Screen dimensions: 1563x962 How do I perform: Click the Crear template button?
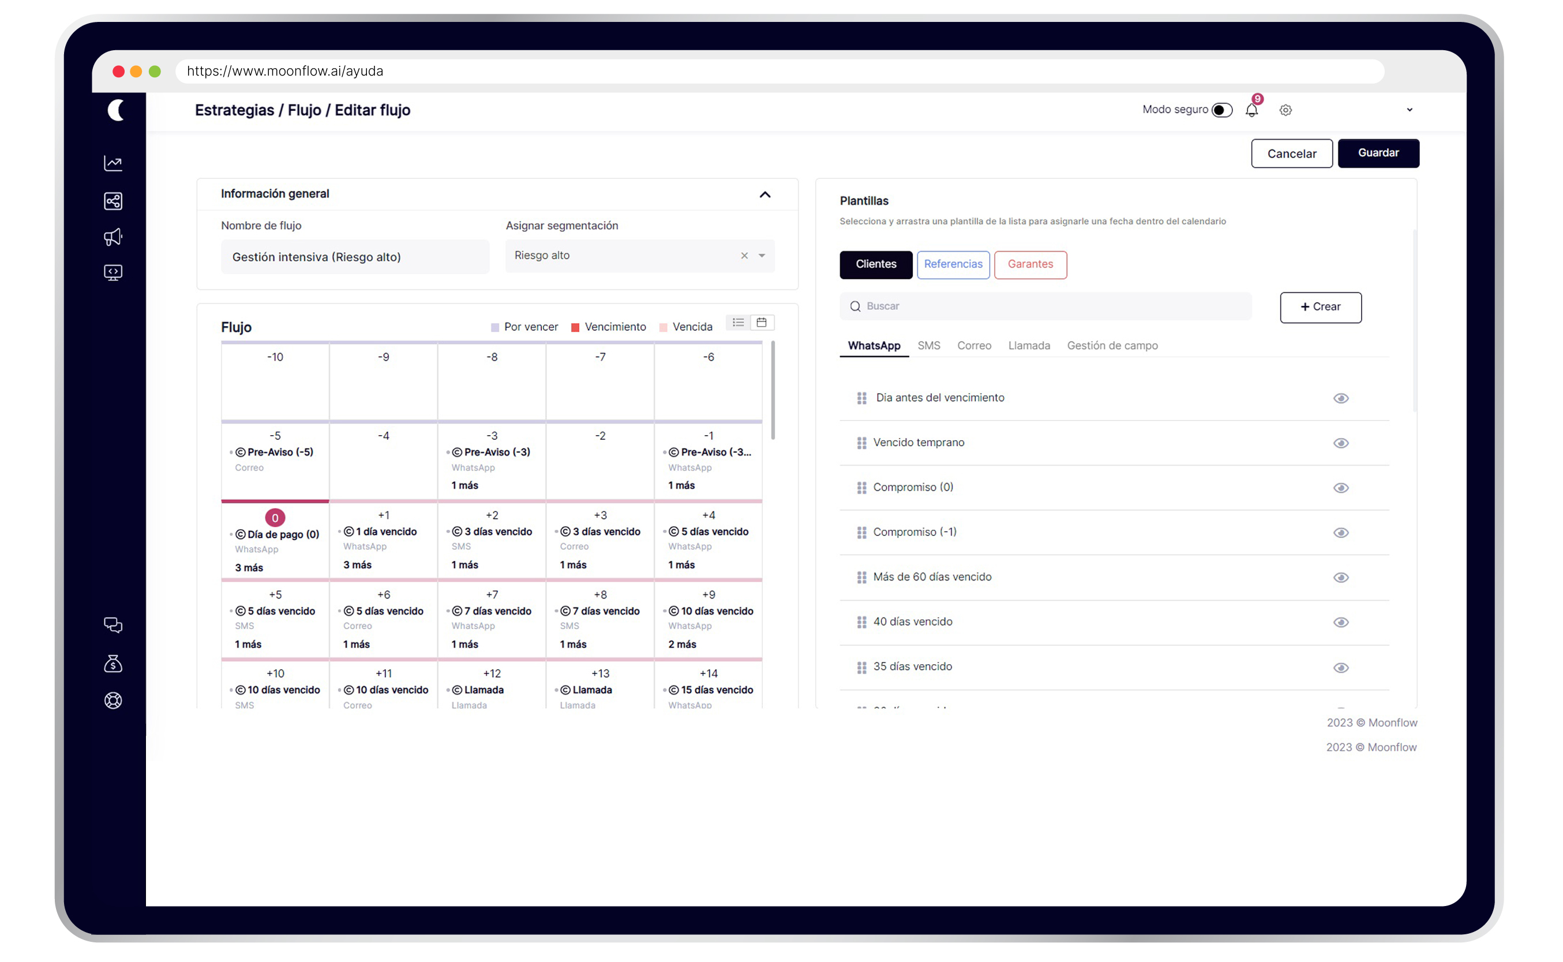[1320, 308]
